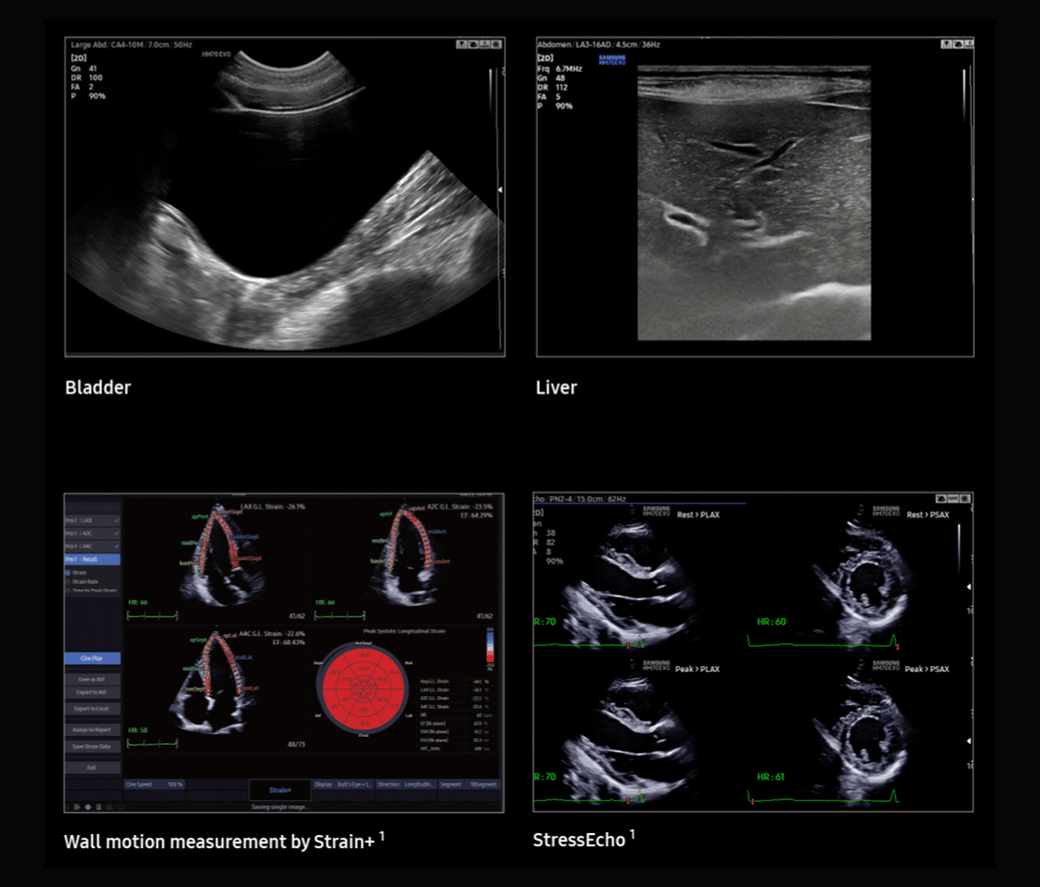The width and height of the screenshot is (1040, 887).
Task: Click the Strain+ center menu button
Action: [280, 790]
